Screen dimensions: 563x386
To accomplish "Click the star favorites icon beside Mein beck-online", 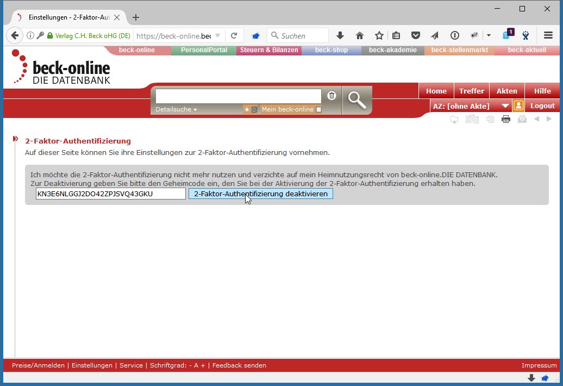I will coord(247,109).
